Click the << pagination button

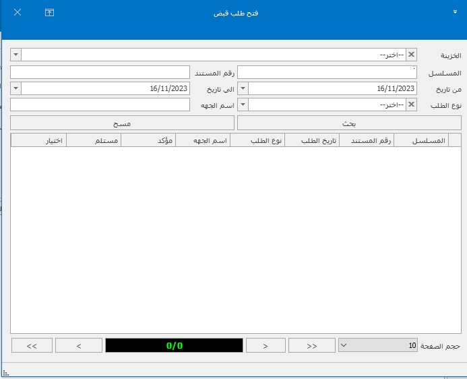[32, 345]
